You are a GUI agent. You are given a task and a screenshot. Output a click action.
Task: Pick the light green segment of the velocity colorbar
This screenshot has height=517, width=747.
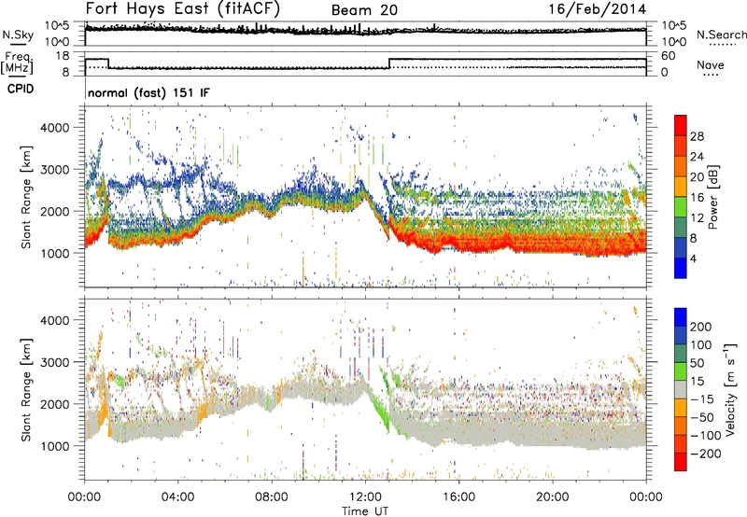(x=681, y=371)
